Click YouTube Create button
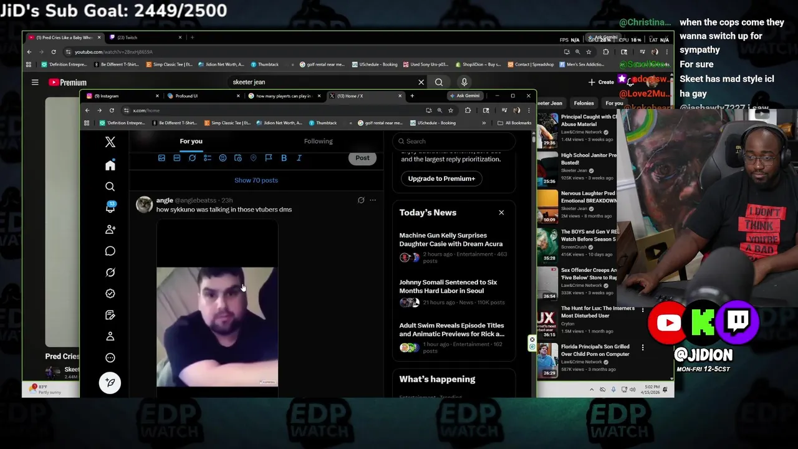Viewport: 798px width, 449px height. pyautogui.click(x=601, y=82)
